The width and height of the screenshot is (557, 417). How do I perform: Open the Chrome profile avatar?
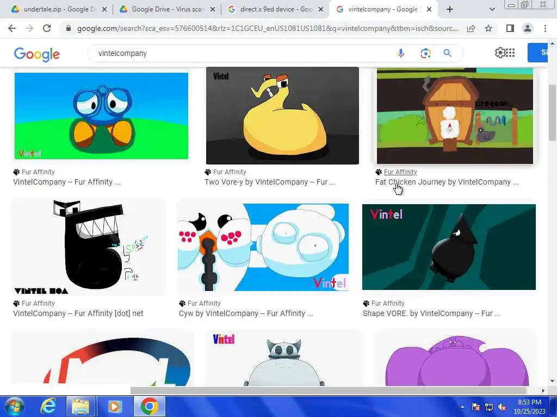click(x=528, y=28)
